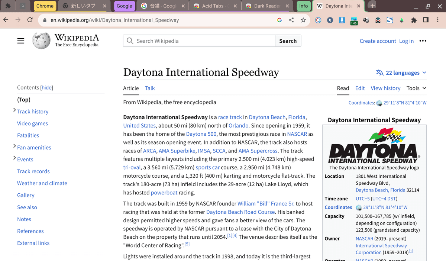The width and height of the screenshot is (446, 261).
Task: Click the Log in link
Action: tap(406, 41)
